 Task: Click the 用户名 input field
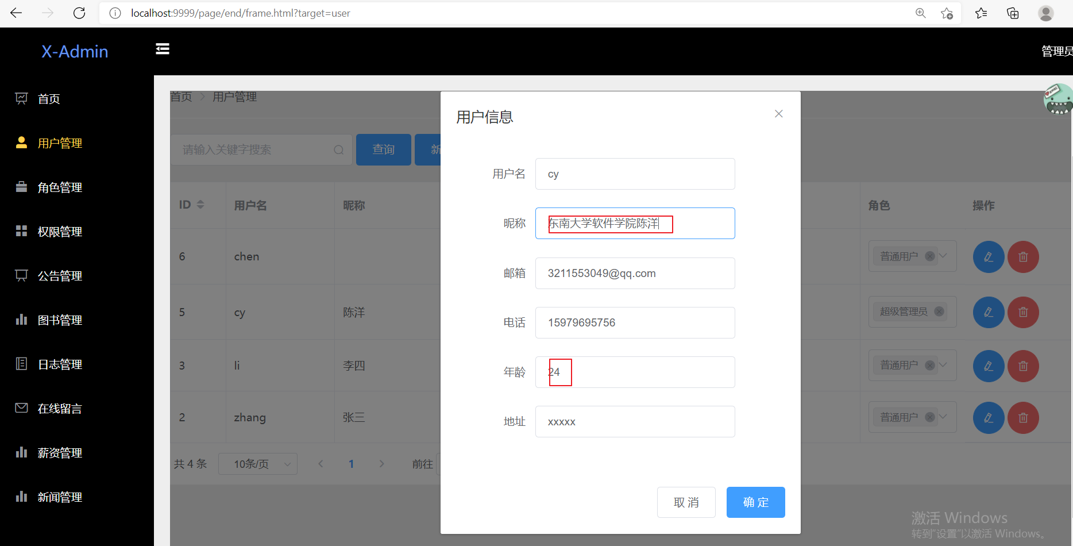(635, 174)
